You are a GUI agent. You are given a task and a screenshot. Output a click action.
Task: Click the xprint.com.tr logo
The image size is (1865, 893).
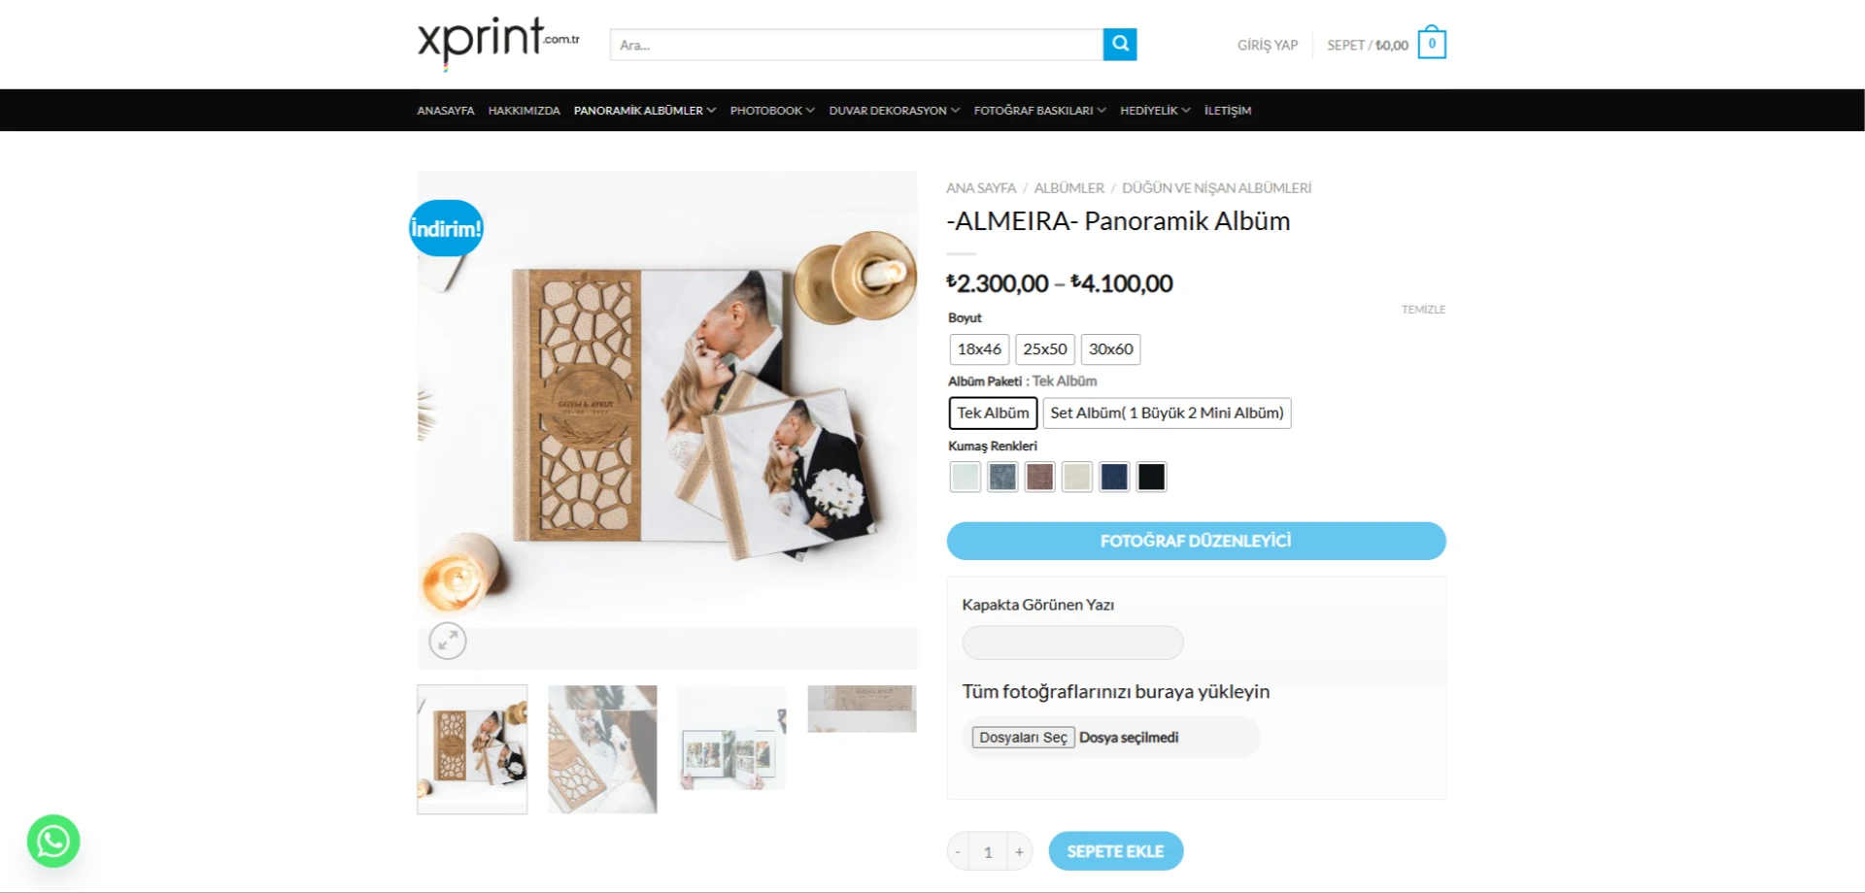coord(498,43)
